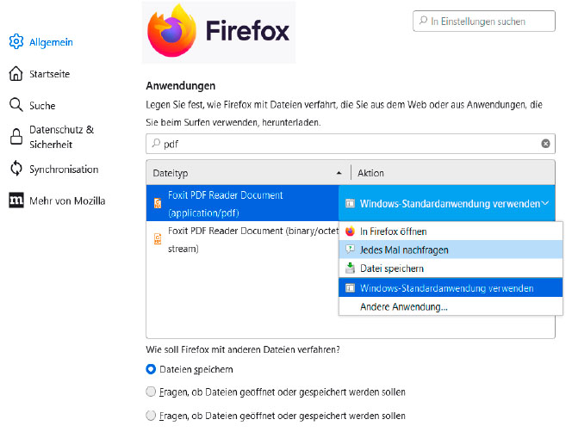The image size is (572, 438).
Task: Click the window icon in the dropdown header
Action: coord(350,203)
